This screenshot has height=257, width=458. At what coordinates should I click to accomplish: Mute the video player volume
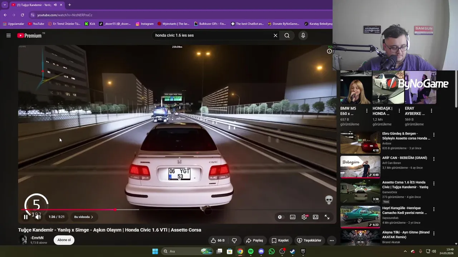[38, 217]
